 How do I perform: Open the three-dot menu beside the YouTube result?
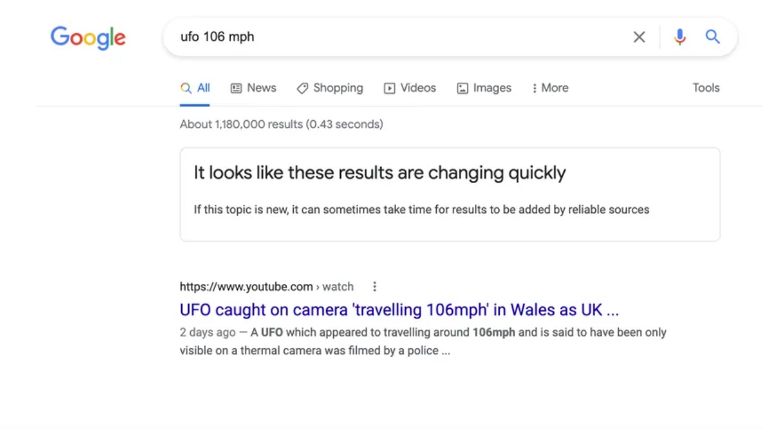tap(375, 287)
